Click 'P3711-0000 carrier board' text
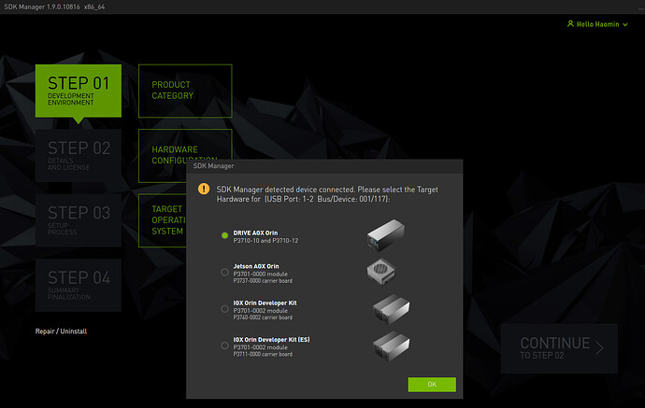This screenshot has height=408, width=645. (x=263, y=354)
